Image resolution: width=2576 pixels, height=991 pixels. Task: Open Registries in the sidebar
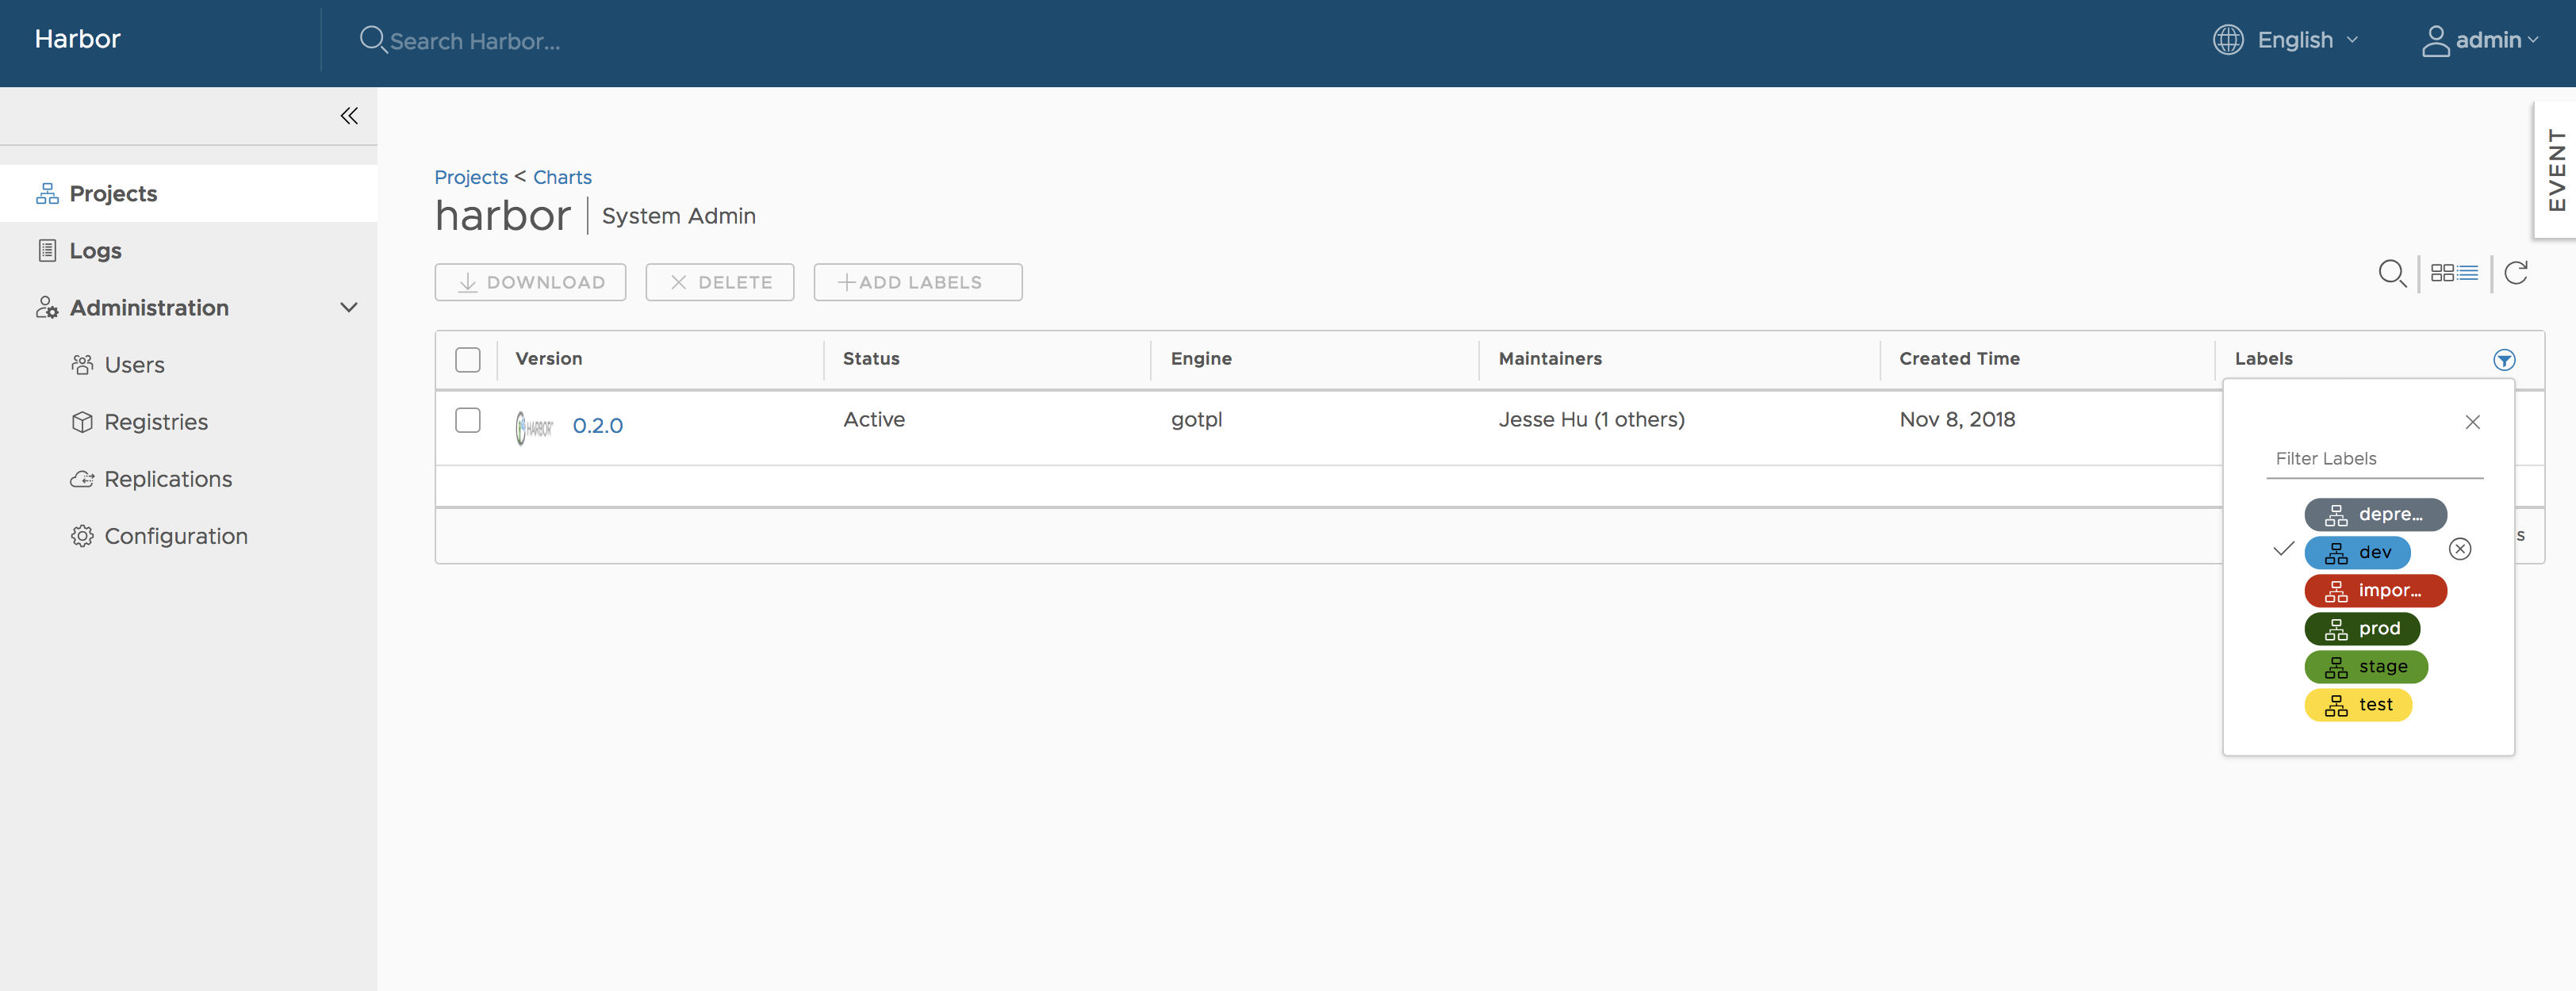click(x=156, y=422)
